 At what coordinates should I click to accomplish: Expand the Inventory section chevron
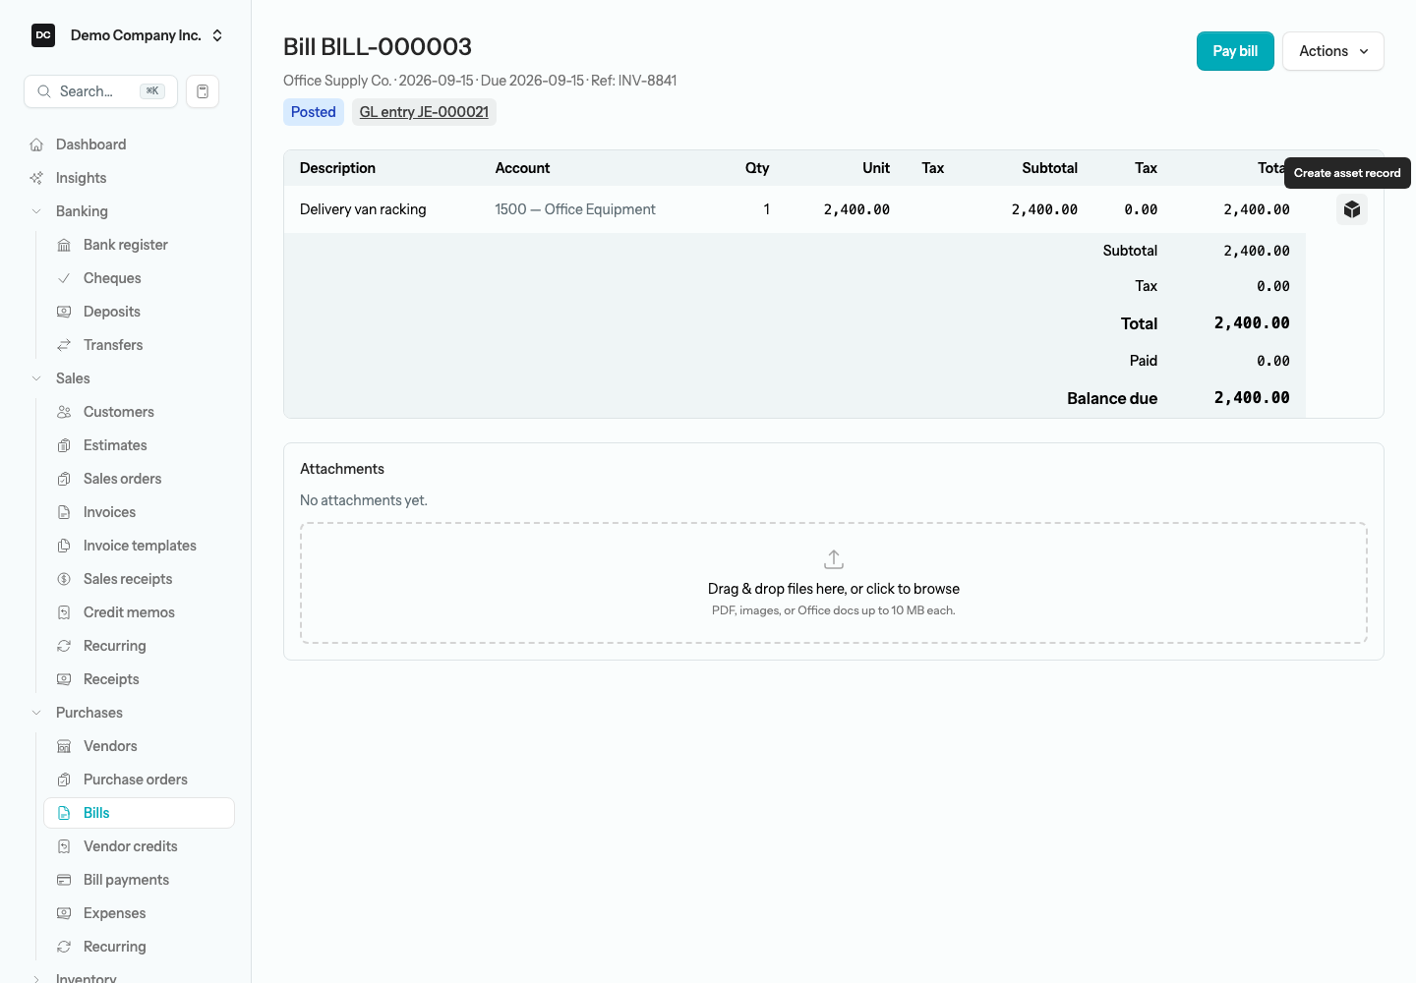click(x=36, y=979)
